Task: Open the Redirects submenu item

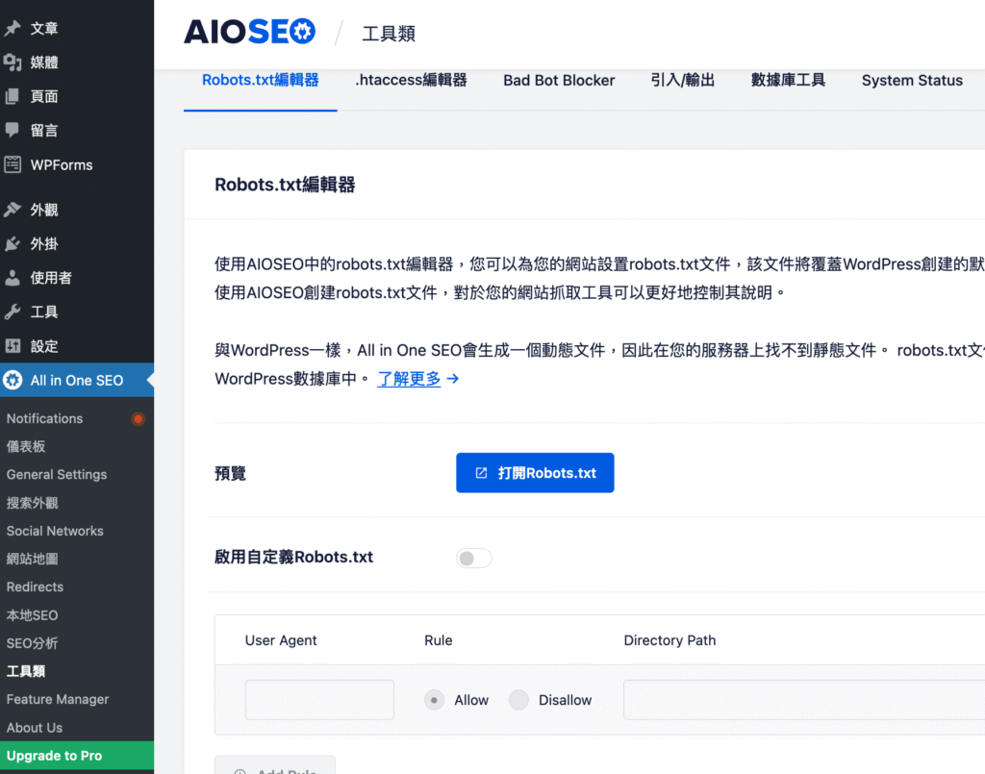Action: (35, 587)
